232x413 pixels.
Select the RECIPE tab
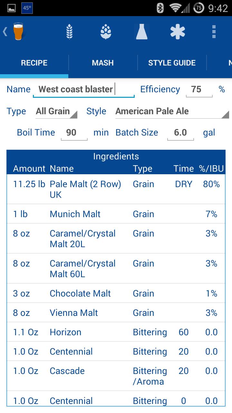(x=34, y=63)
